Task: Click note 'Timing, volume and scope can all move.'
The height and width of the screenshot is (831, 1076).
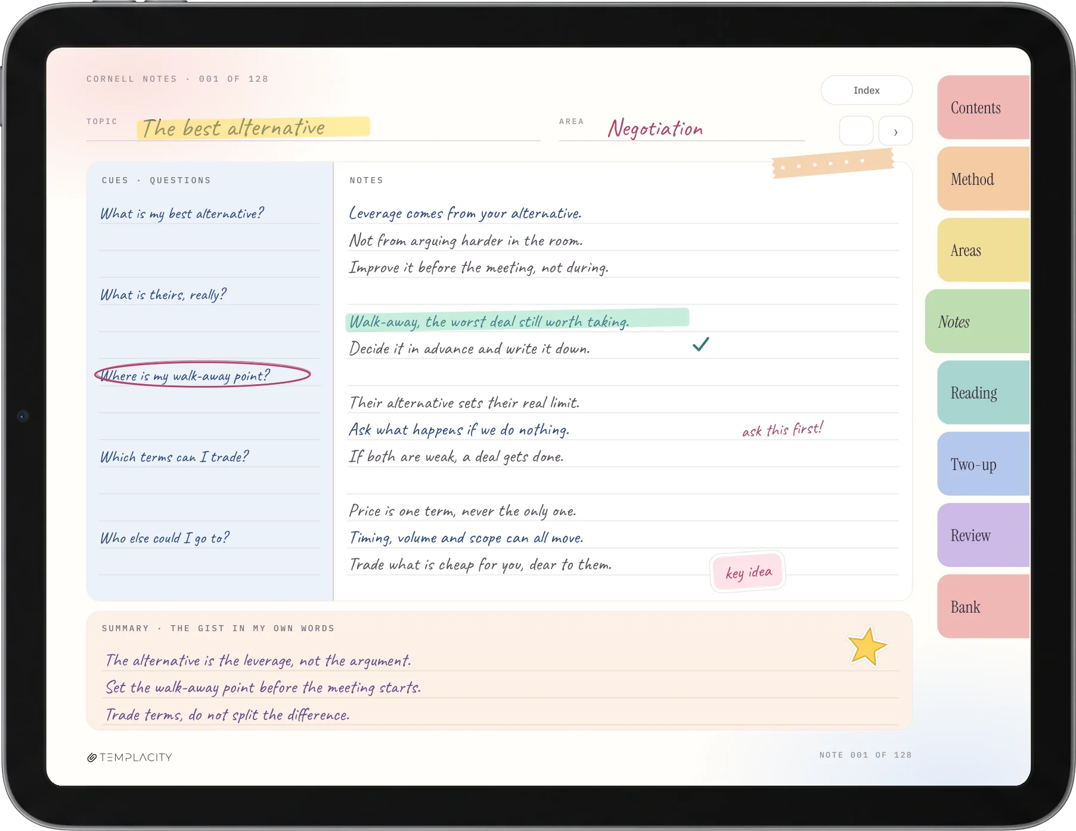Action: 466,538
